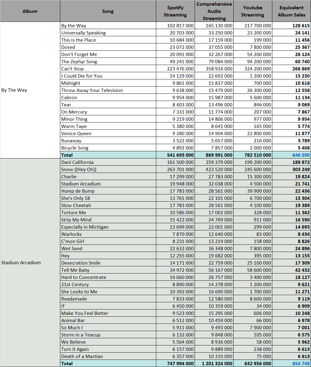Viewport: 311px width, 367px height.
Task: Select the Youtube Streaming header cell
Action: tap(253, 11)
